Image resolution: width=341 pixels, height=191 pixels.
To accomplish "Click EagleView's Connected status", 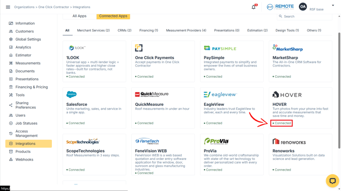I will click(213, 123).
